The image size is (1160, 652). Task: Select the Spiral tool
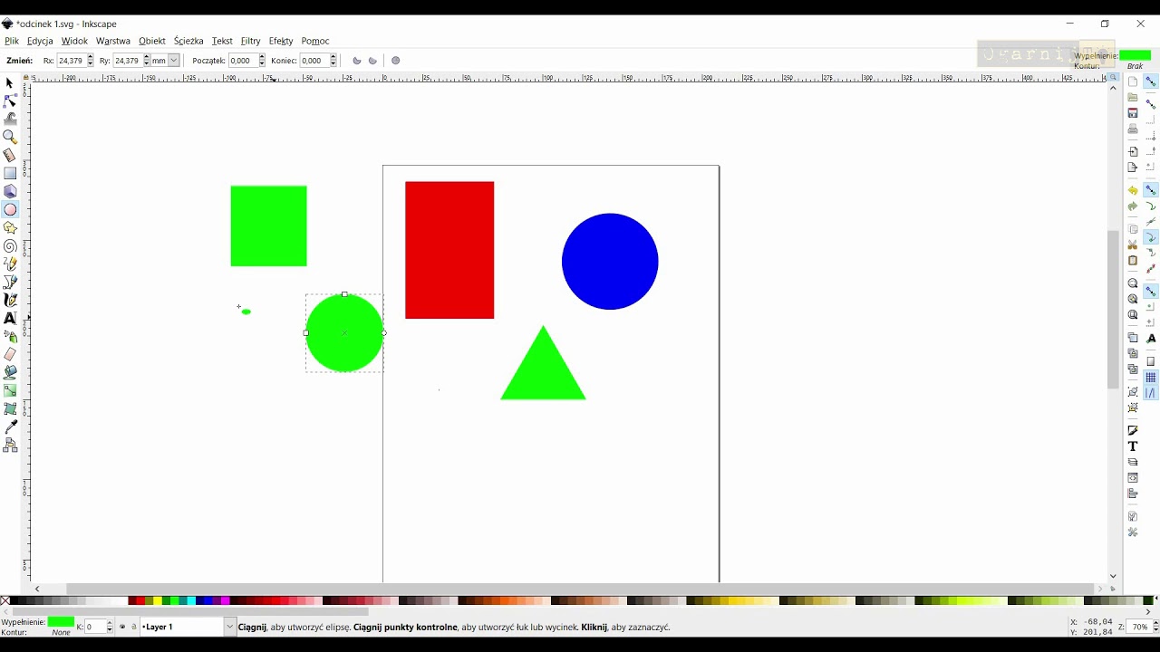10,246
